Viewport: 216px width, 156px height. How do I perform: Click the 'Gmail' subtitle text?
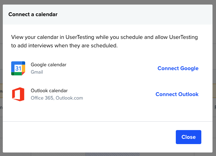point(37,72)
